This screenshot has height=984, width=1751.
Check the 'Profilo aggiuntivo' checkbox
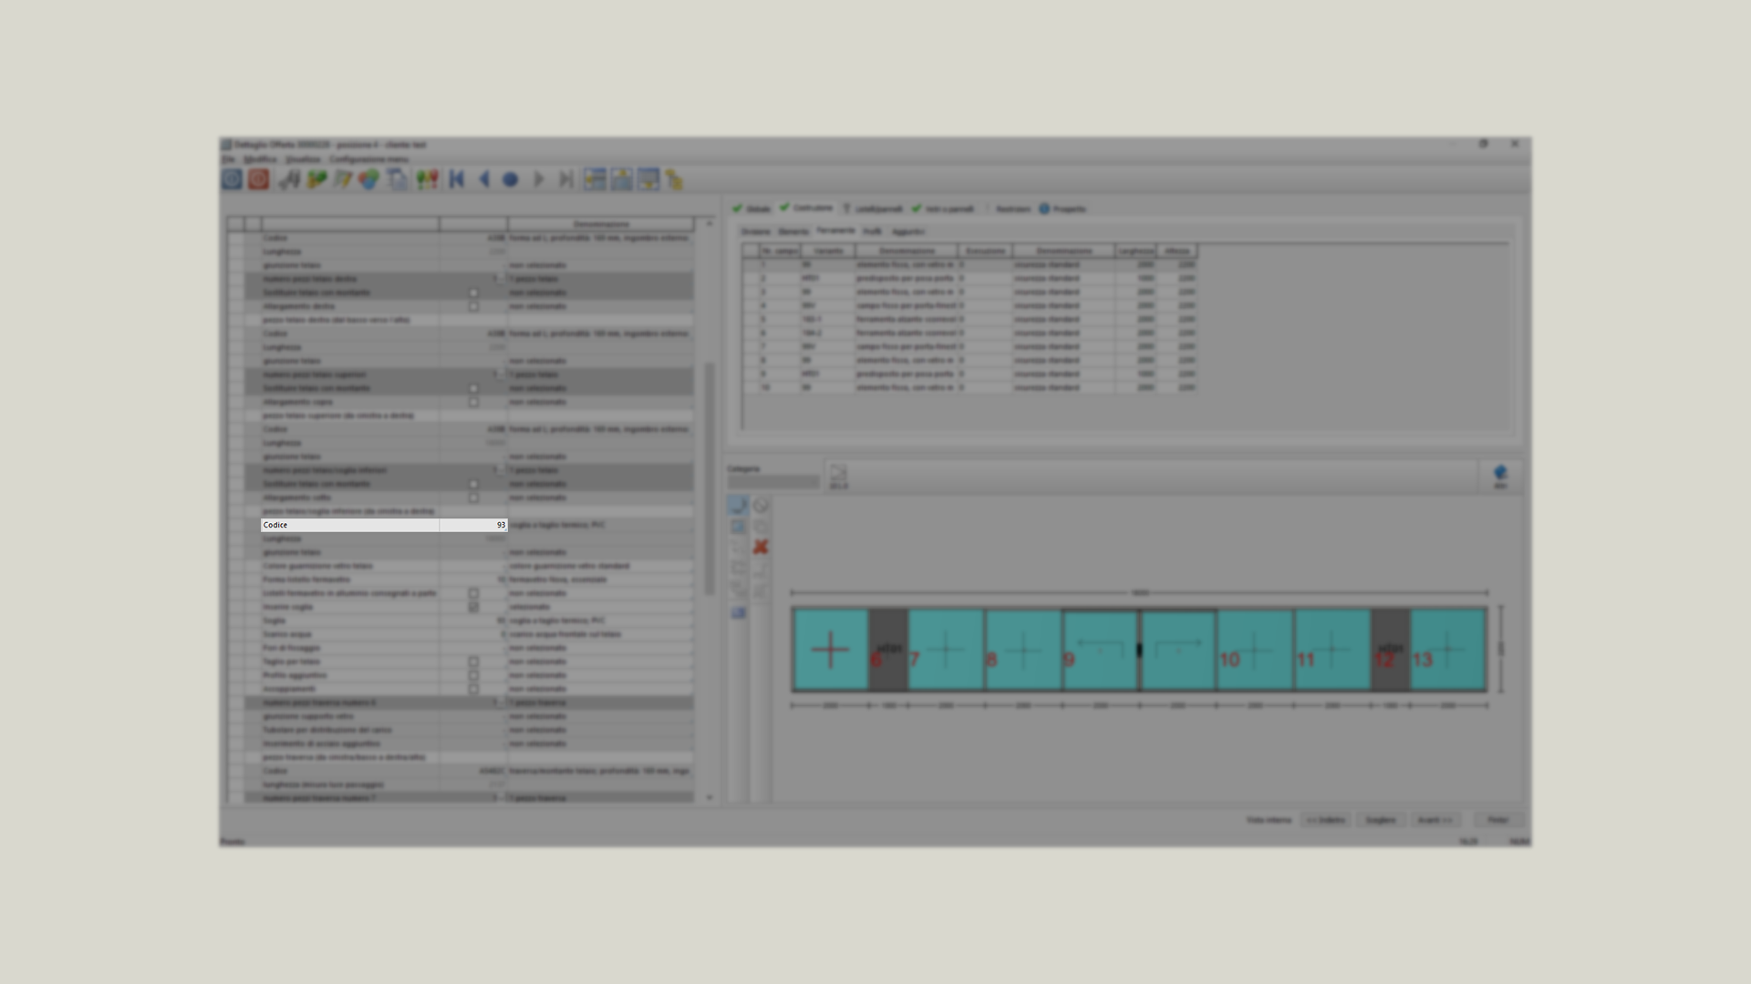(x=473, y=675)
